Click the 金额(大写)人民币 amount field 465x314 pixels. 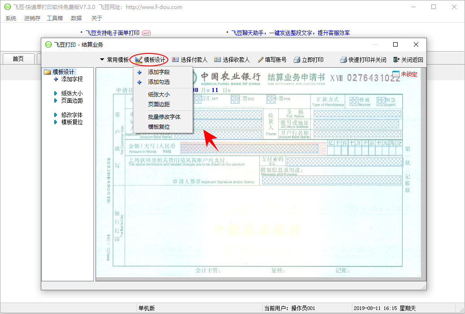[249, 148]
